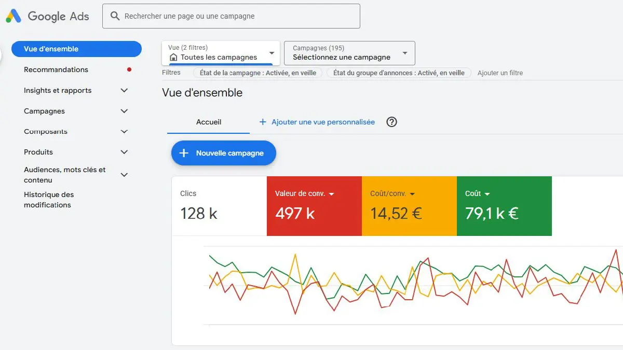Select Vue d'ensemble in the sidebar
Viewport: 623px width, 350px height.
76,49
